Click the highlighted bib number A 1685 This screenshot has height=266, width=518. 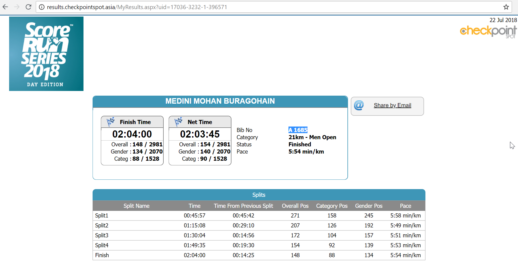click(x=298, y=130)
